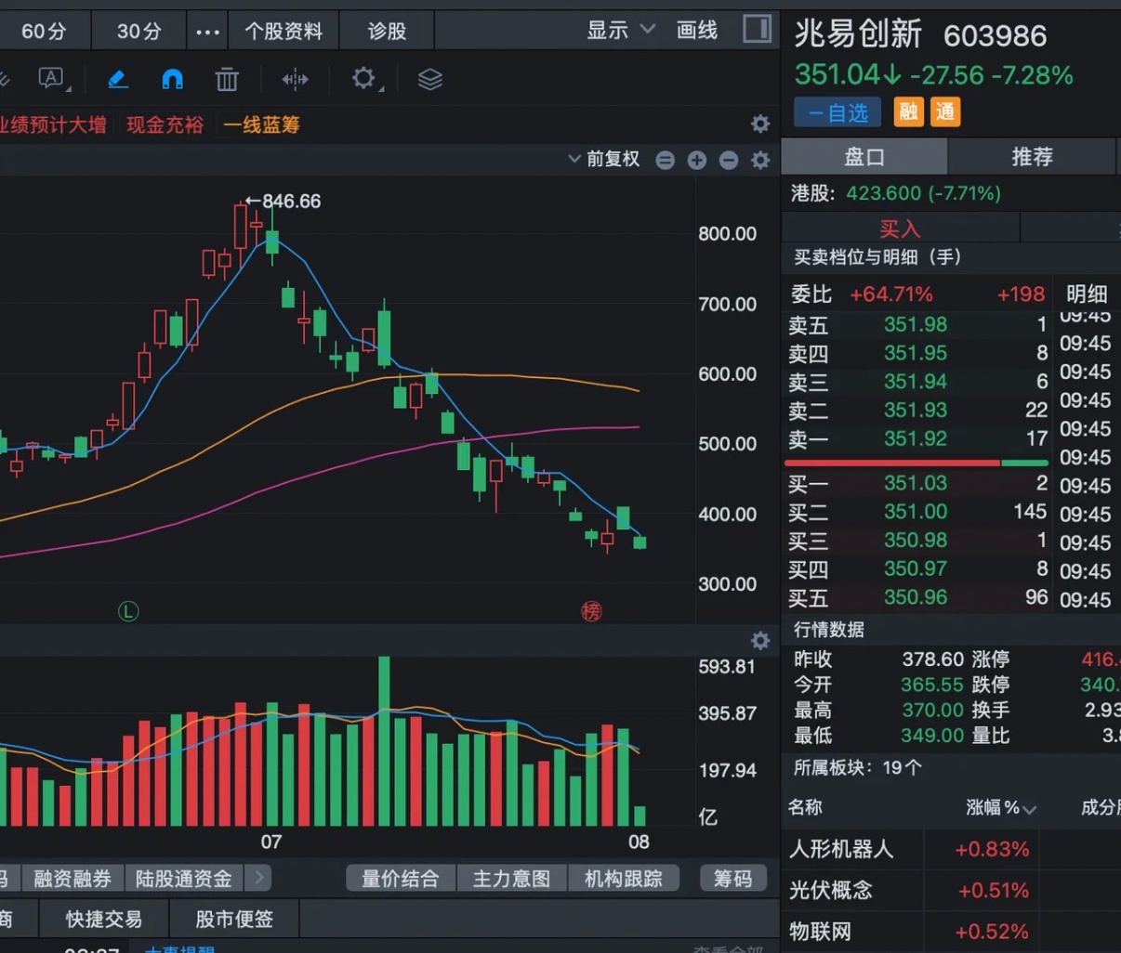The width and height of the screenshot is (1121, 953).
Task: Select the 盘口 tab
Action: point(864,157)
